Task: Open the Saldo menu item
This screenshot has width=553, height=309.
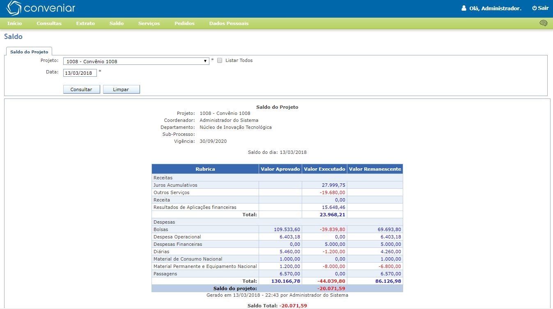Action: (x=117, y=23)
